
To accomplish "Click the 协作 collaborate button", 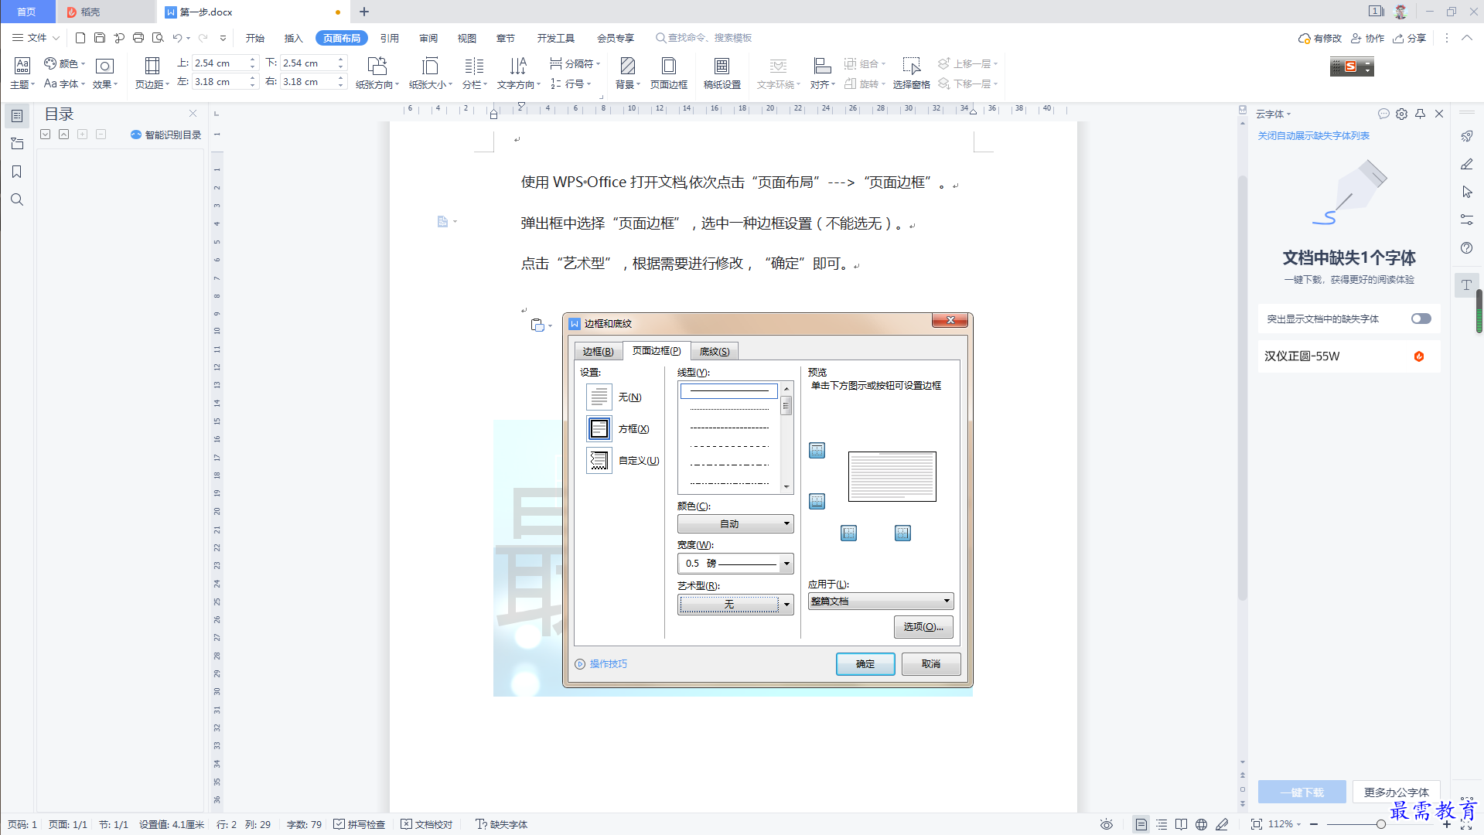I will click(1368, 38).
